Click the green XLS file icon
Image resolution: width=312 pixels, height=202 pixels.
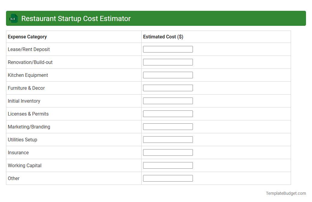tap(13, 18)
